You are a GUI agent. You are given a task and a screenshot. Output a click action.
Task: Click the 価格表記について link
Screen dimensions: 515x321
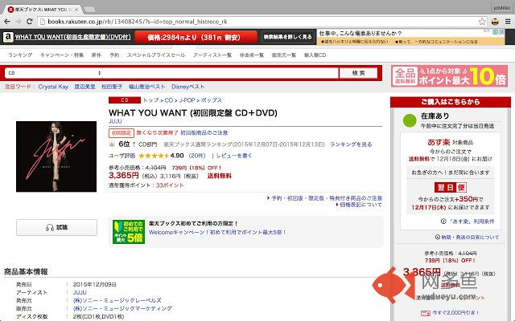[360, 205]
